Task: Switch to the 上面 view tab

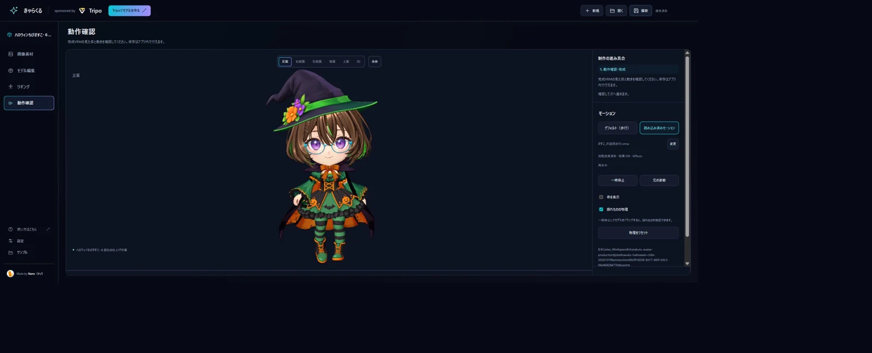Action: pos(346,61)
